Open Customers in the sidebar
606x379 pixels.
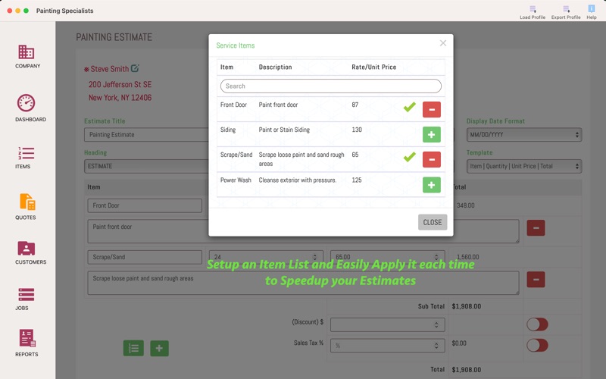click(30, 253)
